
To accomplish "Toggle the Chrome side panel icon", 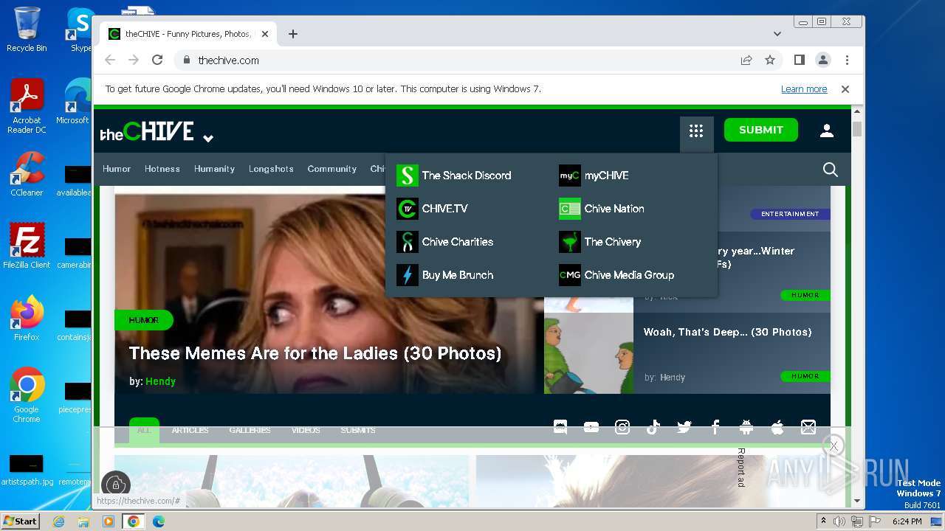I will 800,60.
